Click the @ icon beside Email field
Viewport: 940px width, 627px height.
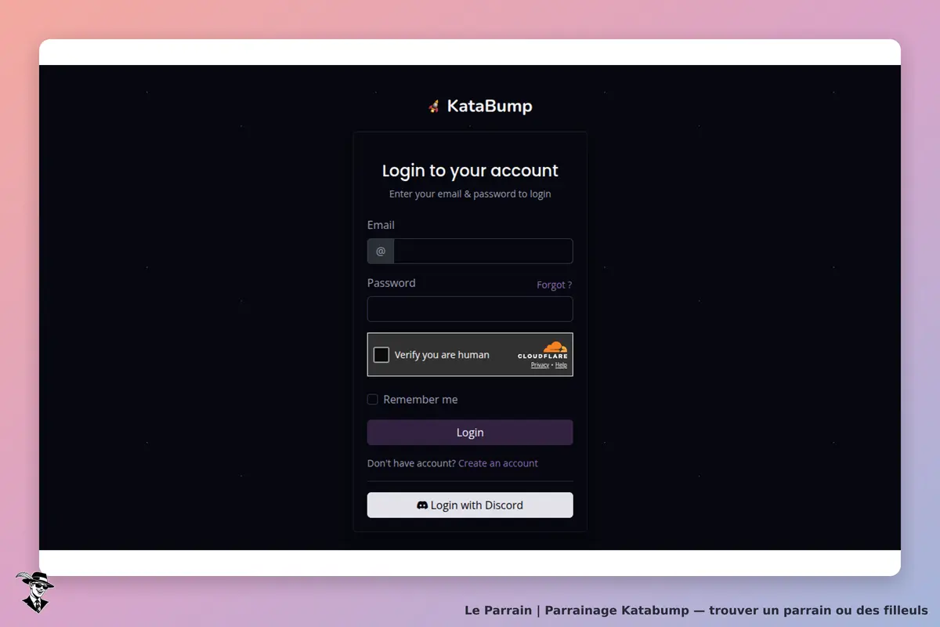pyautogui.click(x=381, y=252)
